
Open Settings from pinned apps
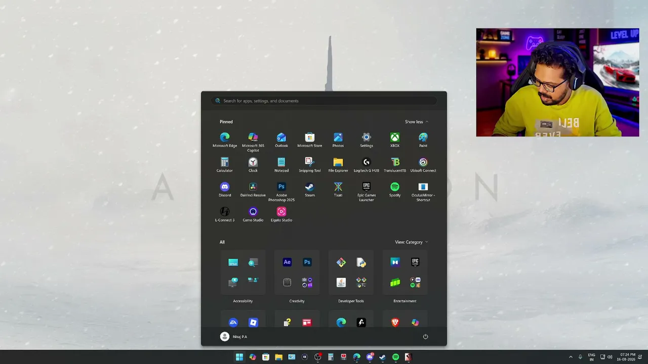click(x=367, y=140)
